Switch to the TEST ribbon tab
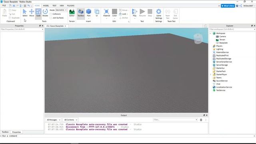The height and width of the screenshot is (144, 256). point(54,6)
